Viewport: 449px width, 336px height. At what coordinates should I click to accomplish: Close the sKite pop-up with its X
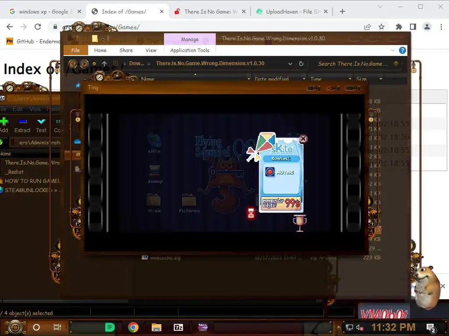[303, 139]
